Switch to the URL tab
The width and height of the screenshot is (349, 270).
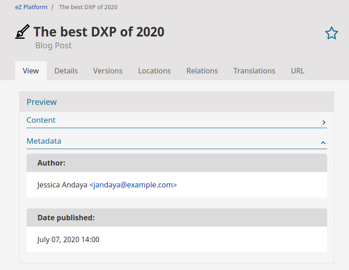(x=297, y=71)
